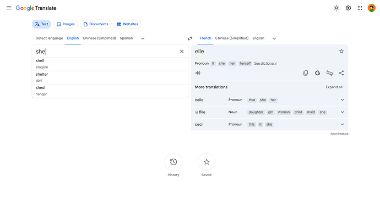Click the 'woman' chip

[284, 112]
